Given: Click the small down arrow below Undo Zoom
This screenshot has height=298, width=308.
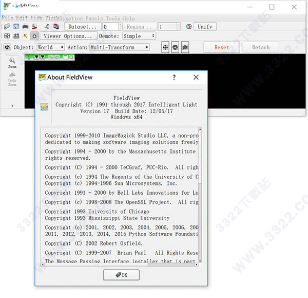Looking at the screenshot, I should point(12,105).
